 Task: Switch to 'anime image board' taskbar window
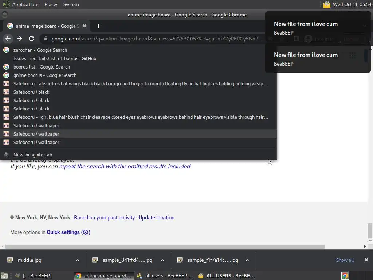tap(104, 276)
